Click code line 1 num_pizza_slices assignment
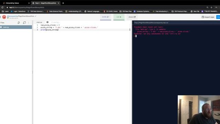Screen dimensions: 220x124 click(x=50, y=25)
